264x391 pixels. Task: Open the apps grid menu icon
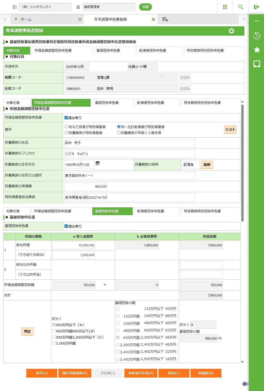tap(225, 7)
